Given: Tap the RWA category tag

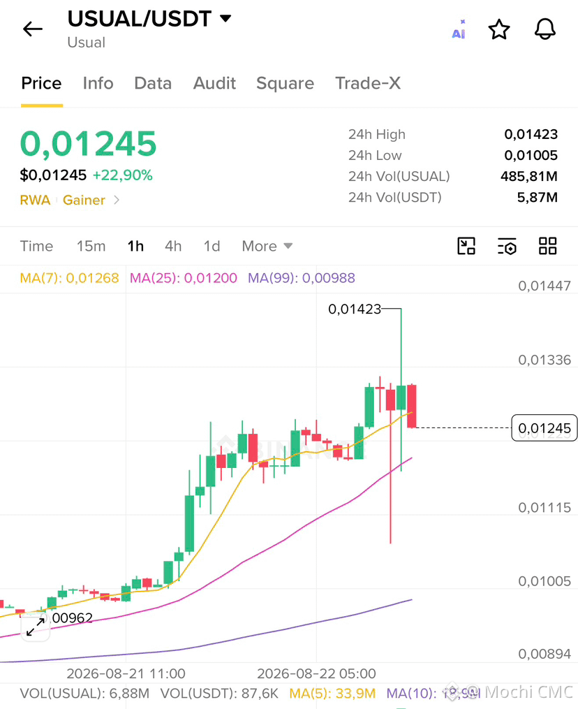Looking at the screenshot, I should (x=35, y=200).
